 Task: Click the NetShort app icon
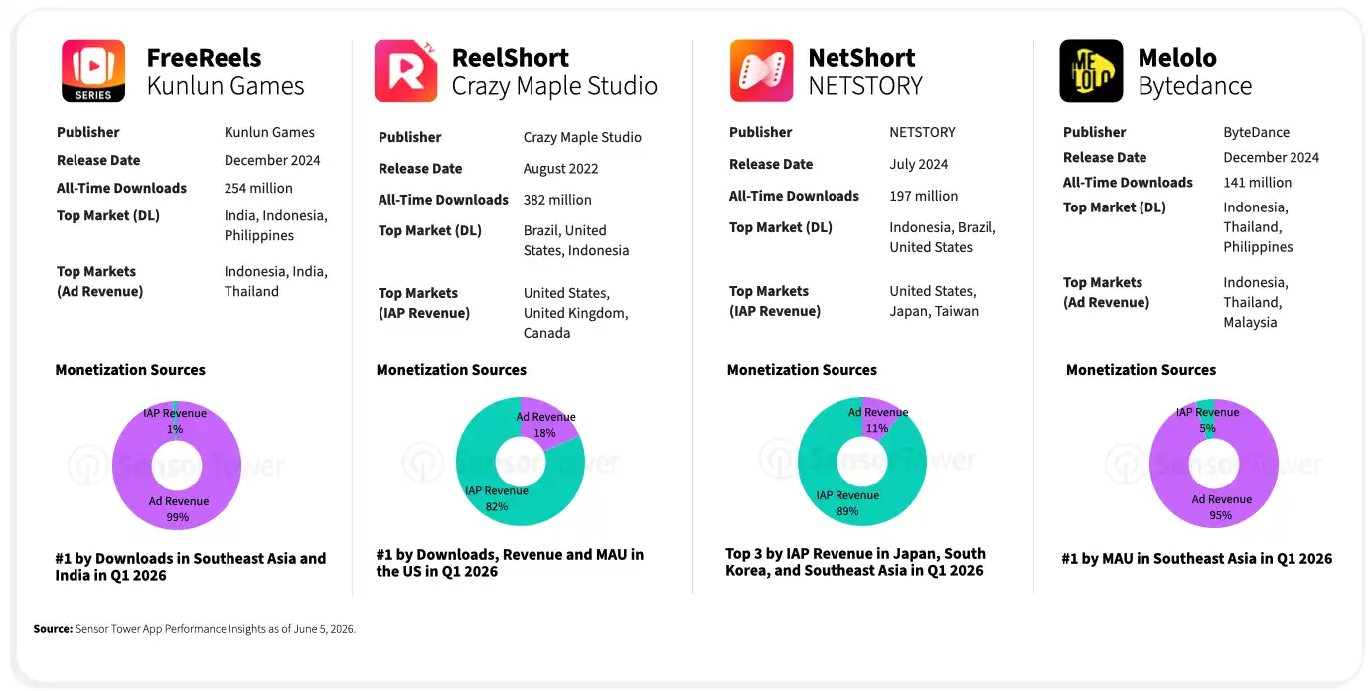761,70
